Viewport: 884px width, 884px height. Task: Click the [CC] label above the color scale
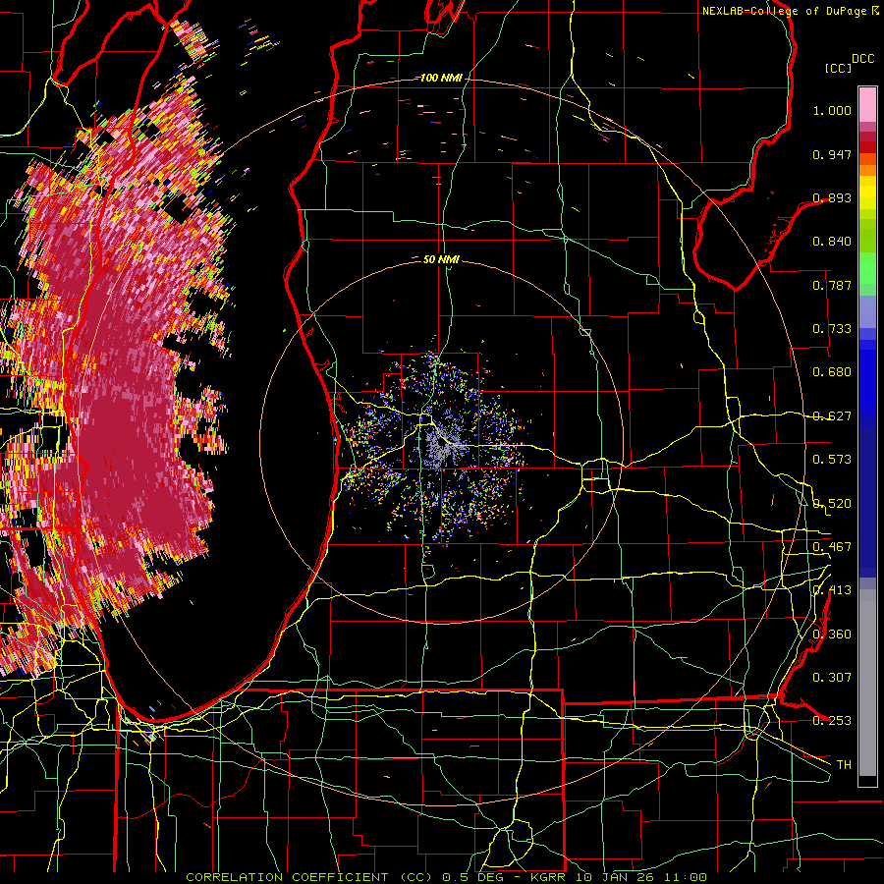(x=839, y=68)
